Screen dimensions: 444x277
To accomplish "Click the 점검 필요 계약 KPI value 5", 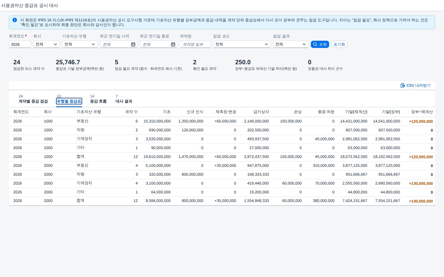I will [117, 62].
